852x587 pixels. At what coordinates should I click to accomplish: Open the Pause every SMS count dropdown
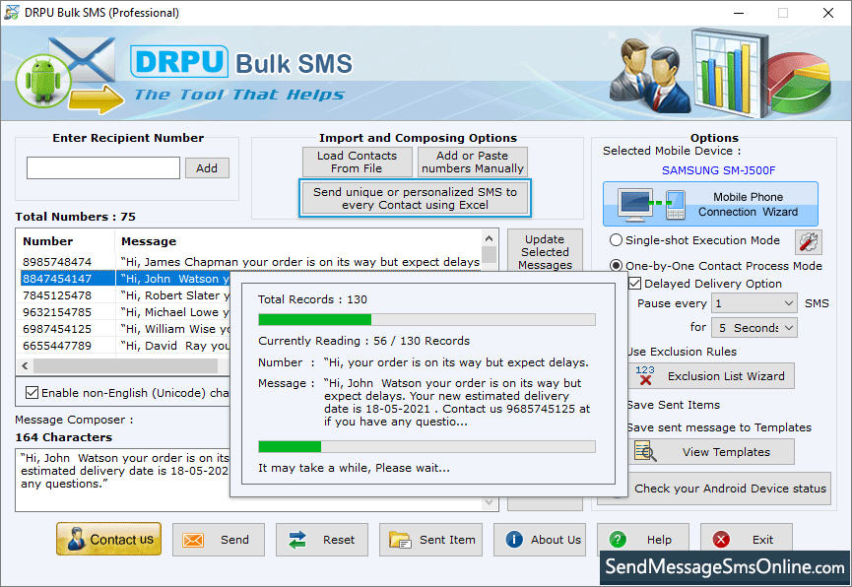[x=754, y=303]
